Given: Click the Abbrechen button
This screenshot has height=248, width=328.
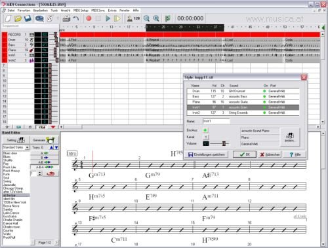Looking at the screenshot, I should click(x=270, y=154).
